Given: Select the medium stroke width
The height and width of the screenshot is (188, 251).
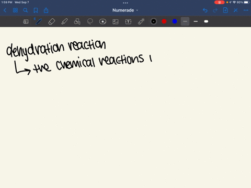Looking at the screenshot, I should coord(196,21).
